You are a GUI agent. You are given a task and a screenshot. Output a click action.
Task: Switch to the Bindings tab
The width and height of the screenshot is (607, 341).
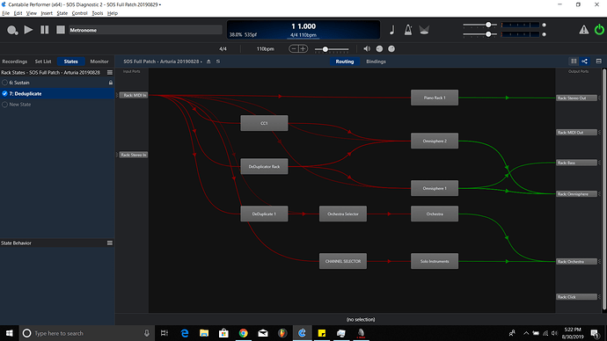click(376, 62)
